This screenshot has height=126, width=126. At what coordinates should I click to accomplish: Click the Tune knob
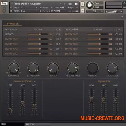(90, 5)
